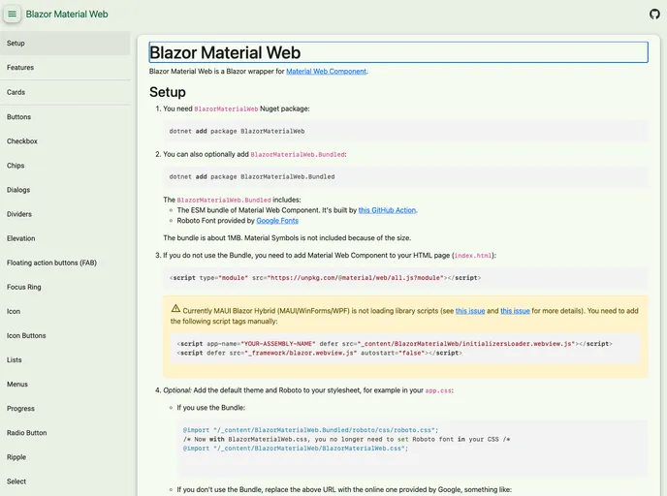Screen dimensions: 667x496
Task: Select Icon Buttons in sidebar
Action: click(26, 335)
